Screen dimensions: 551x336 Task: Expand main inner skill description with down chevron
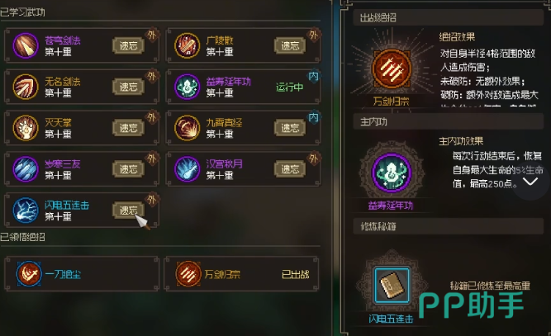(530, 182)
